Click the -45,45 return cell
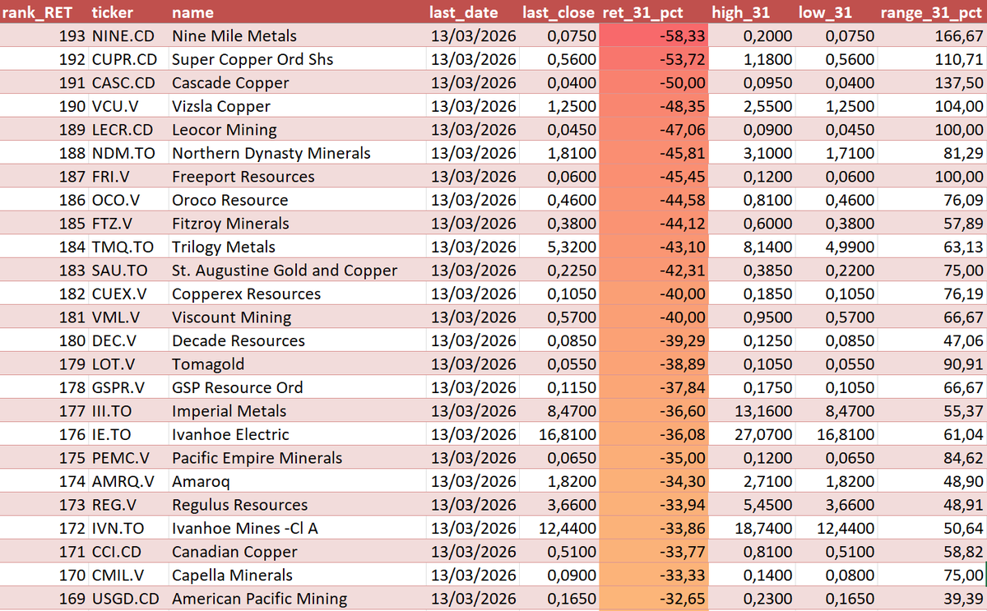The height and width of the screenshot is (611, 987). [655, 177]
